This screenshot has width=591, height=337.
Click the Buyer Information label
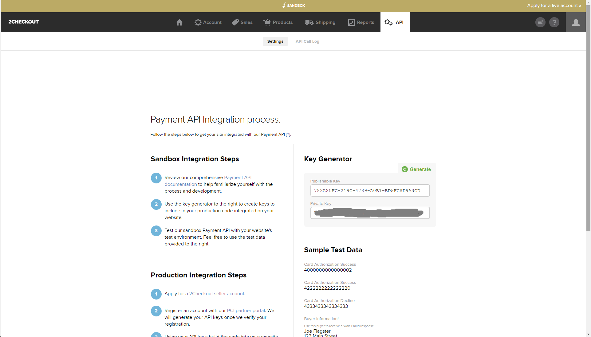pyautogui.click(x=321, y=319)
